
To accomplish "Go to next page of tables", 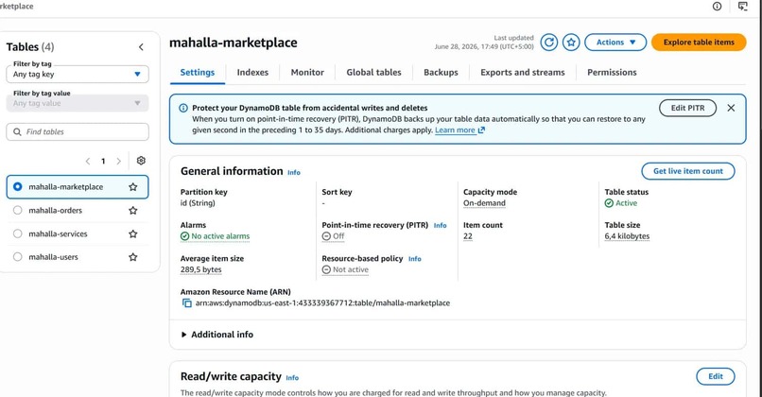I will pyautogui.click(x=118, y=161).
